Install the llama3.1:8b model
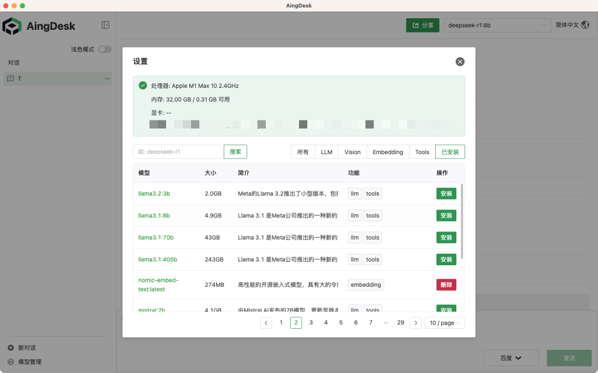 tap(446, 216)
